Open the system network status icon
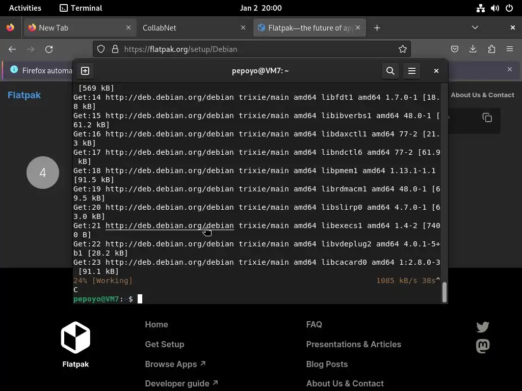The image size is (522, 391). (480, 8)
